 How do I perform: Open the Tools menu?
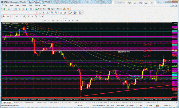pos(30,5)
